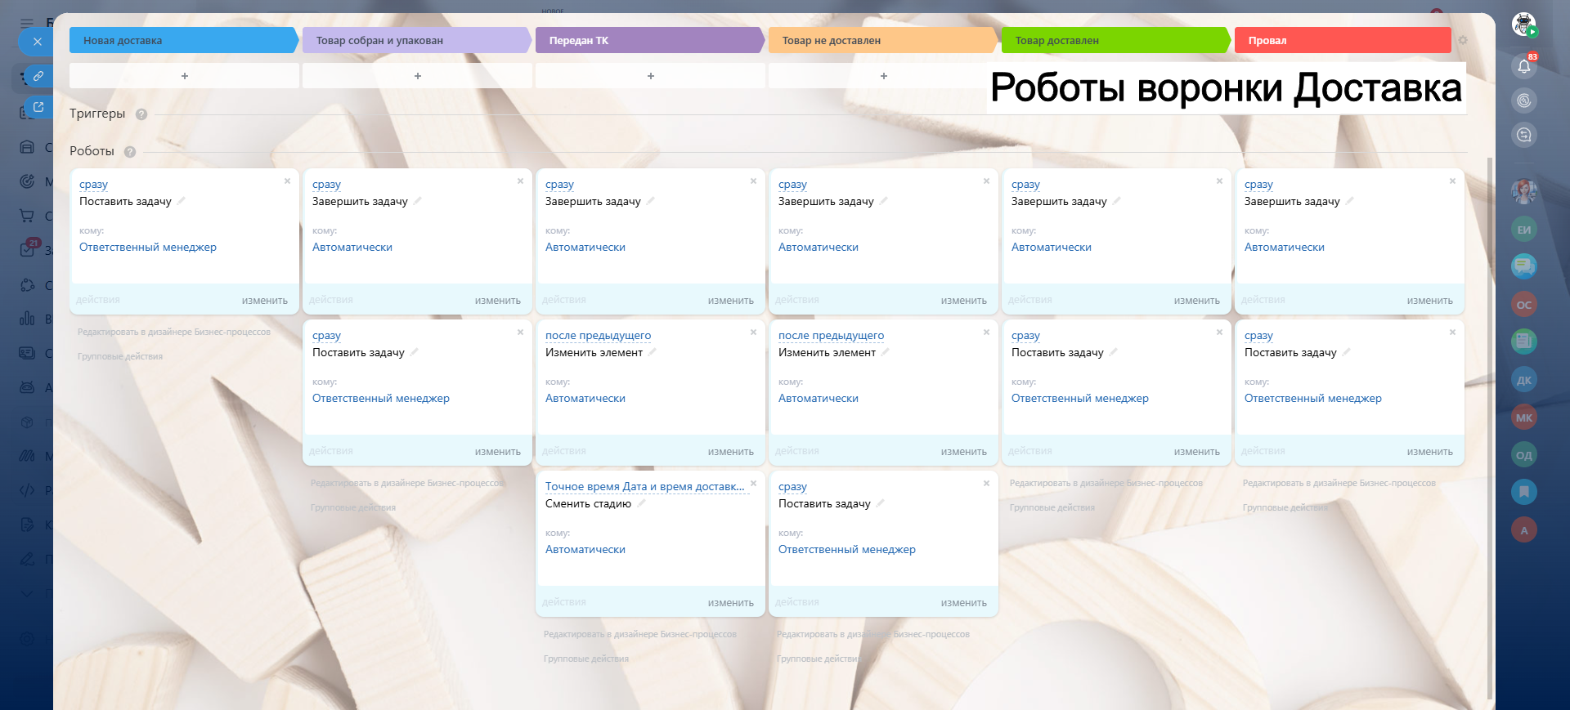Open Групповые действия under the Новая доставка column
The height and width of the screenshot is (710, 1570).
[120, 356]
